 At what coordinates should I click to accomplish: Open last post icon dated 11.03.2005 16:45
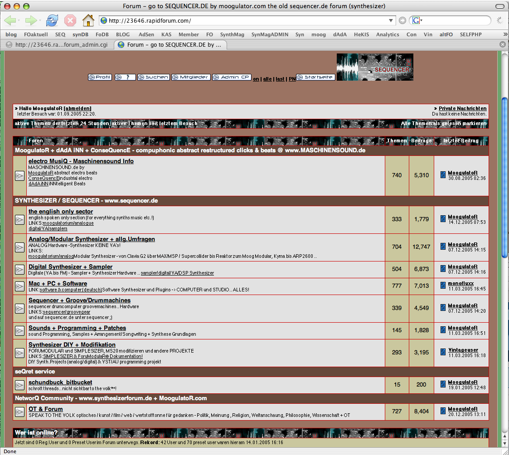point(443,285)
